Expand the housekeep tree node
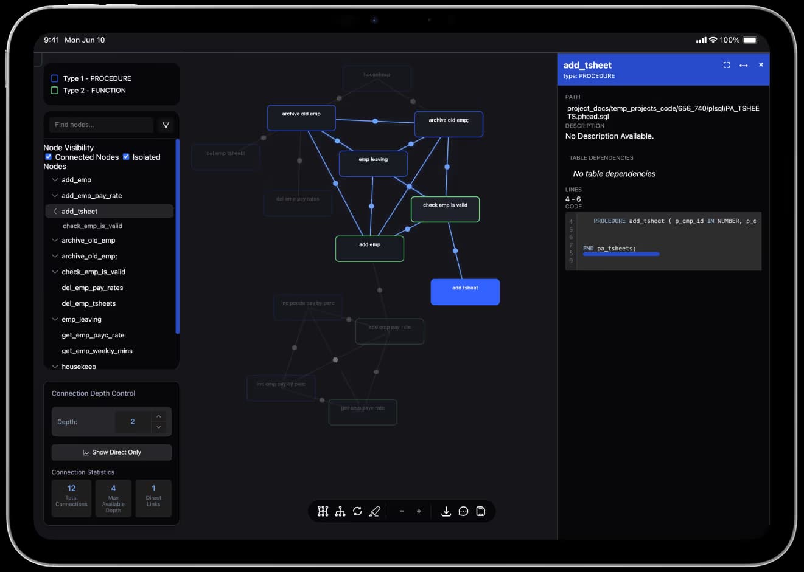 (55, 366)
